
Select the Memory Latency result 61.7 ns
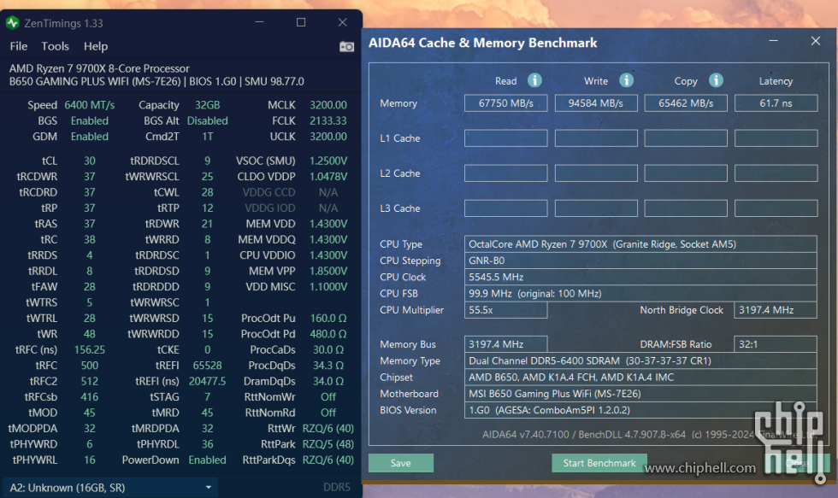776,103
